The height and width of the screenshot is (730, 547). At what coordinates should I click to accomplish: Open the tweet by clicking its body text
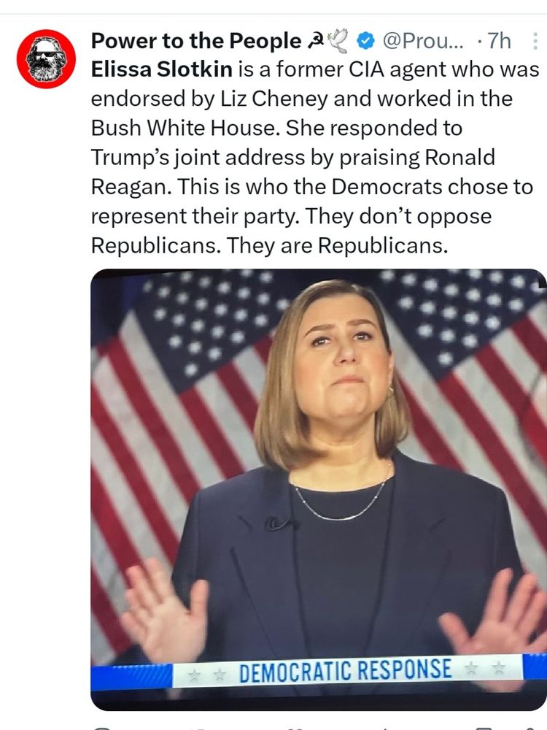315,158
